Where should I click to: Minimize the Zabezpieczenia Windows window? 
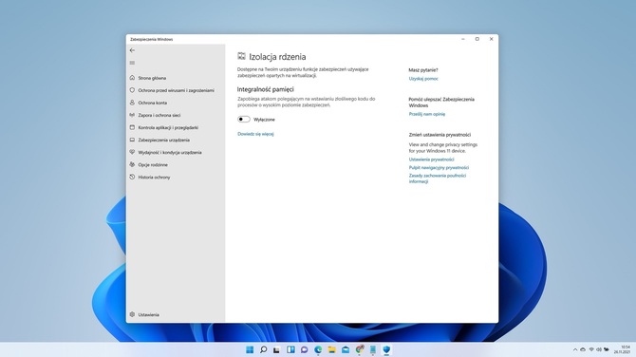(x=463, y=39)
